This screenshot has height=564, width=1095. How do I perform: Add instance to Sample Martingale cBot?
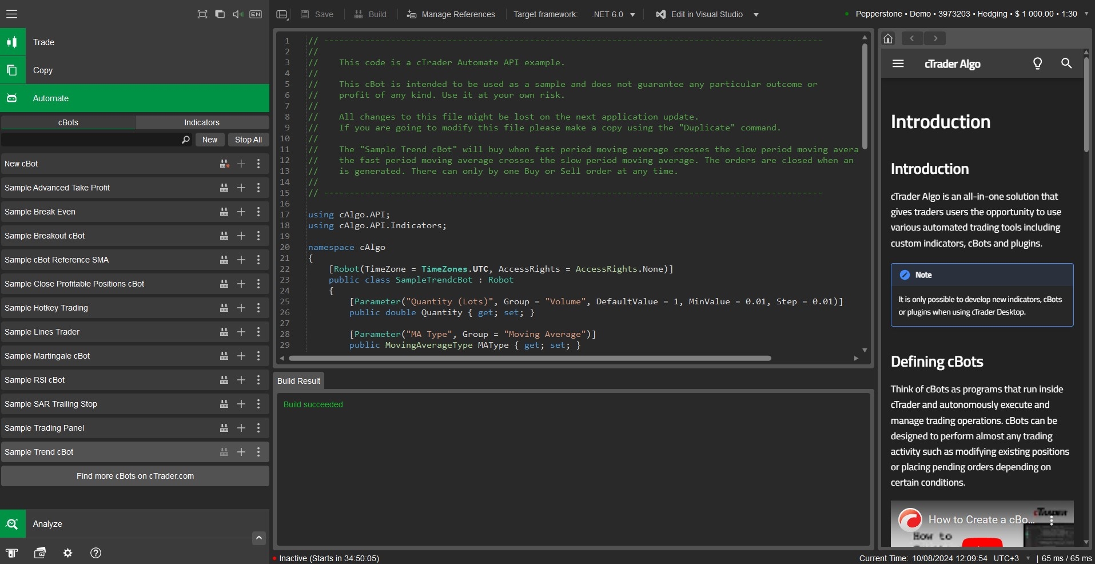click(241, 356)
